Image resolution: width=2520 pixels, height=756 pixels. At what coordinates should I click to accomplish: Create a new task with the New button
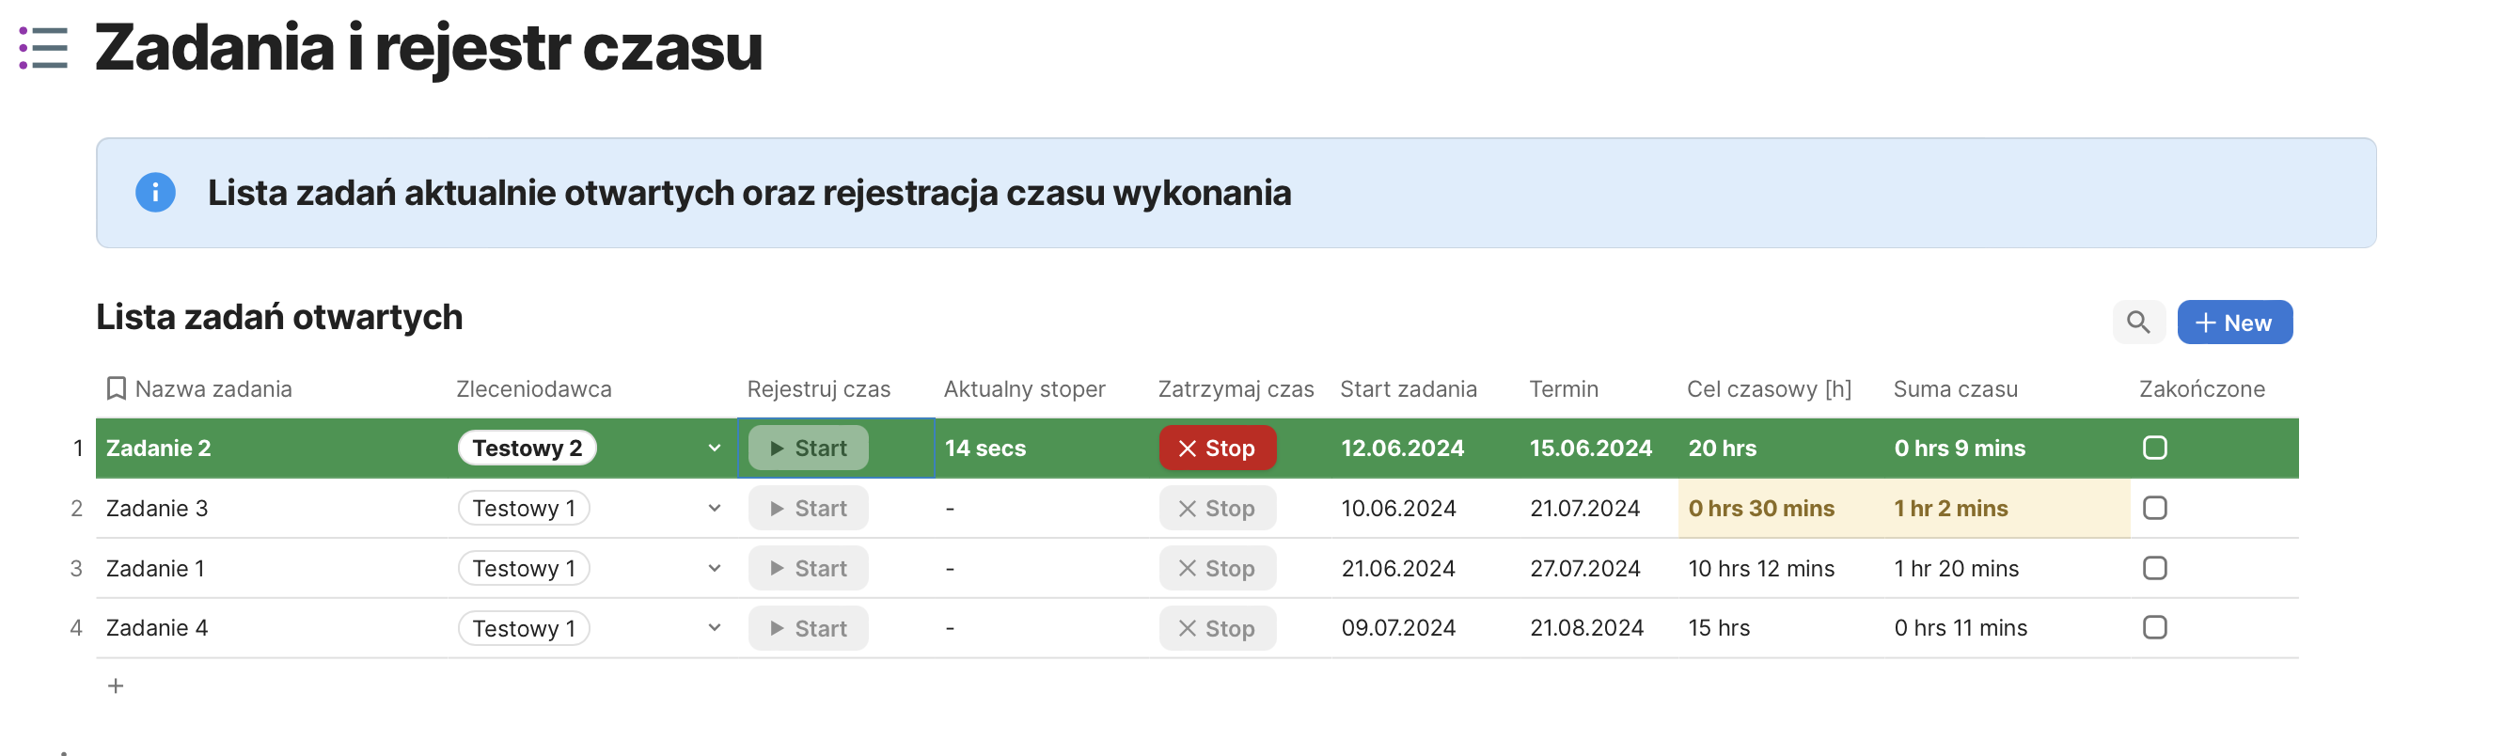point(2234,323)
